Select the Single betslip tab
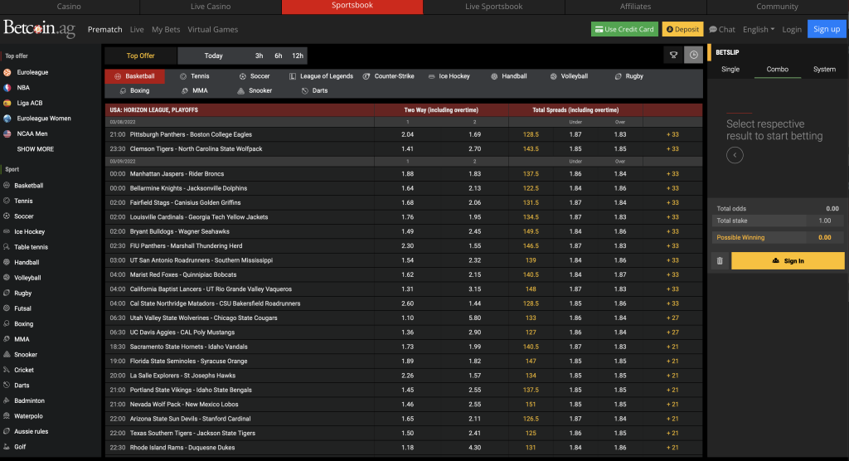 [730, 70]
